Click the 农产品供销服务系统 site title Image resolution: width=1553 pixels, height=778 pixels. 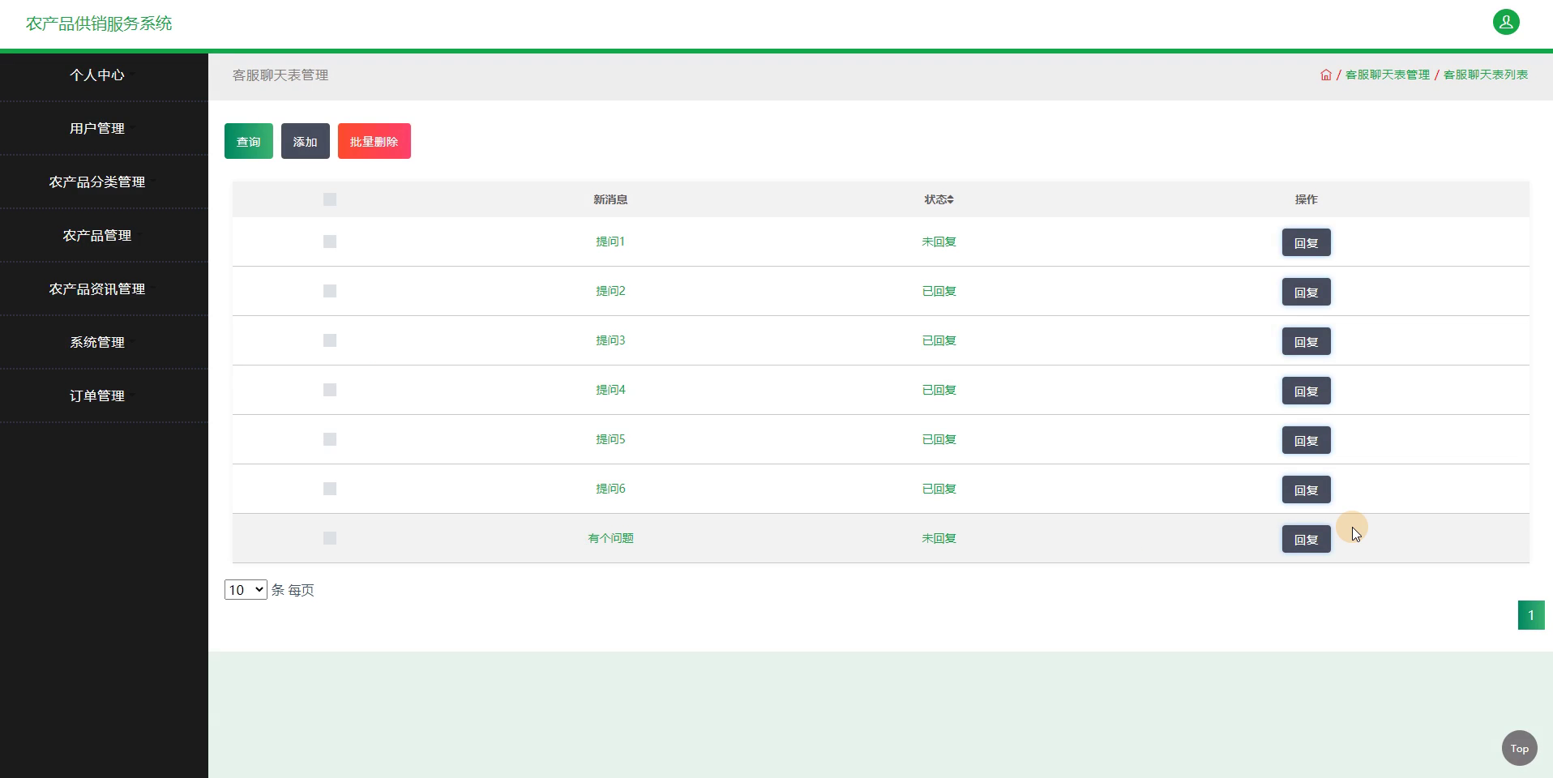[99, 24]
